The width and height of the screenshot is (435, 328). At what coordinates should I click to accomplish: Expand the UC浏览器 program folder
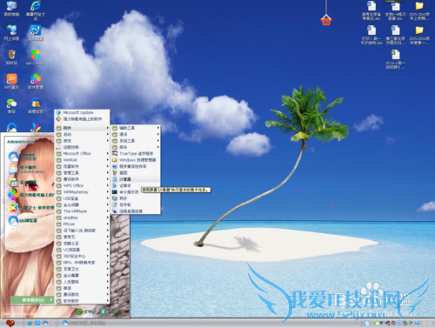83,250
